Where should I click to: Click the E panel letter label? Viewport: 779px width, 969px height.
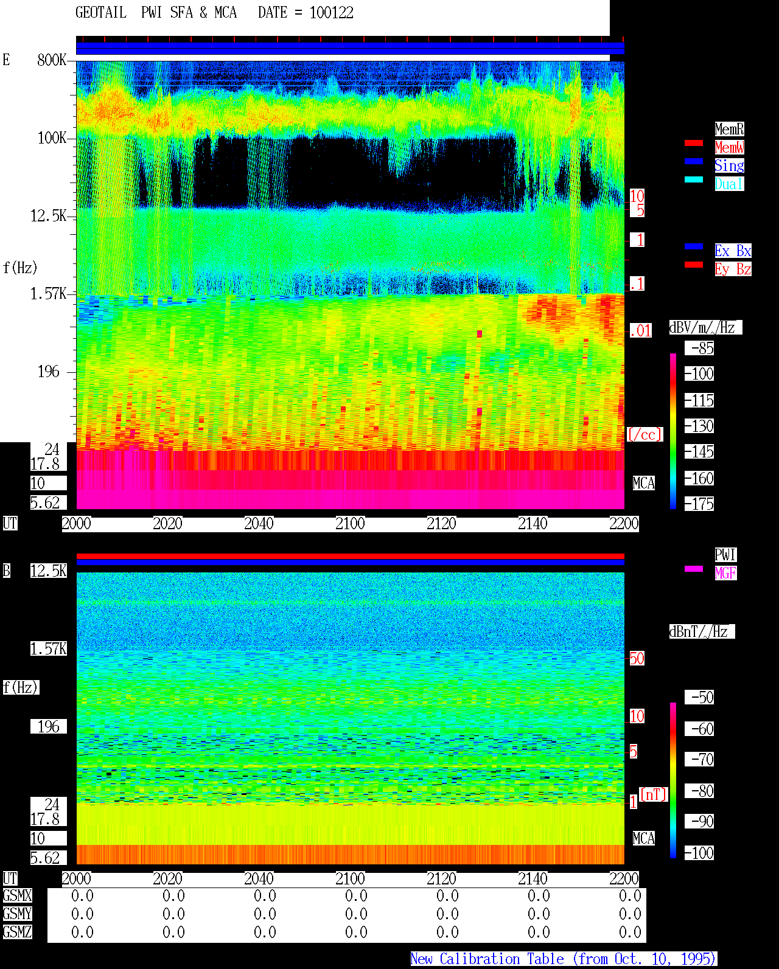coord(7,60)
